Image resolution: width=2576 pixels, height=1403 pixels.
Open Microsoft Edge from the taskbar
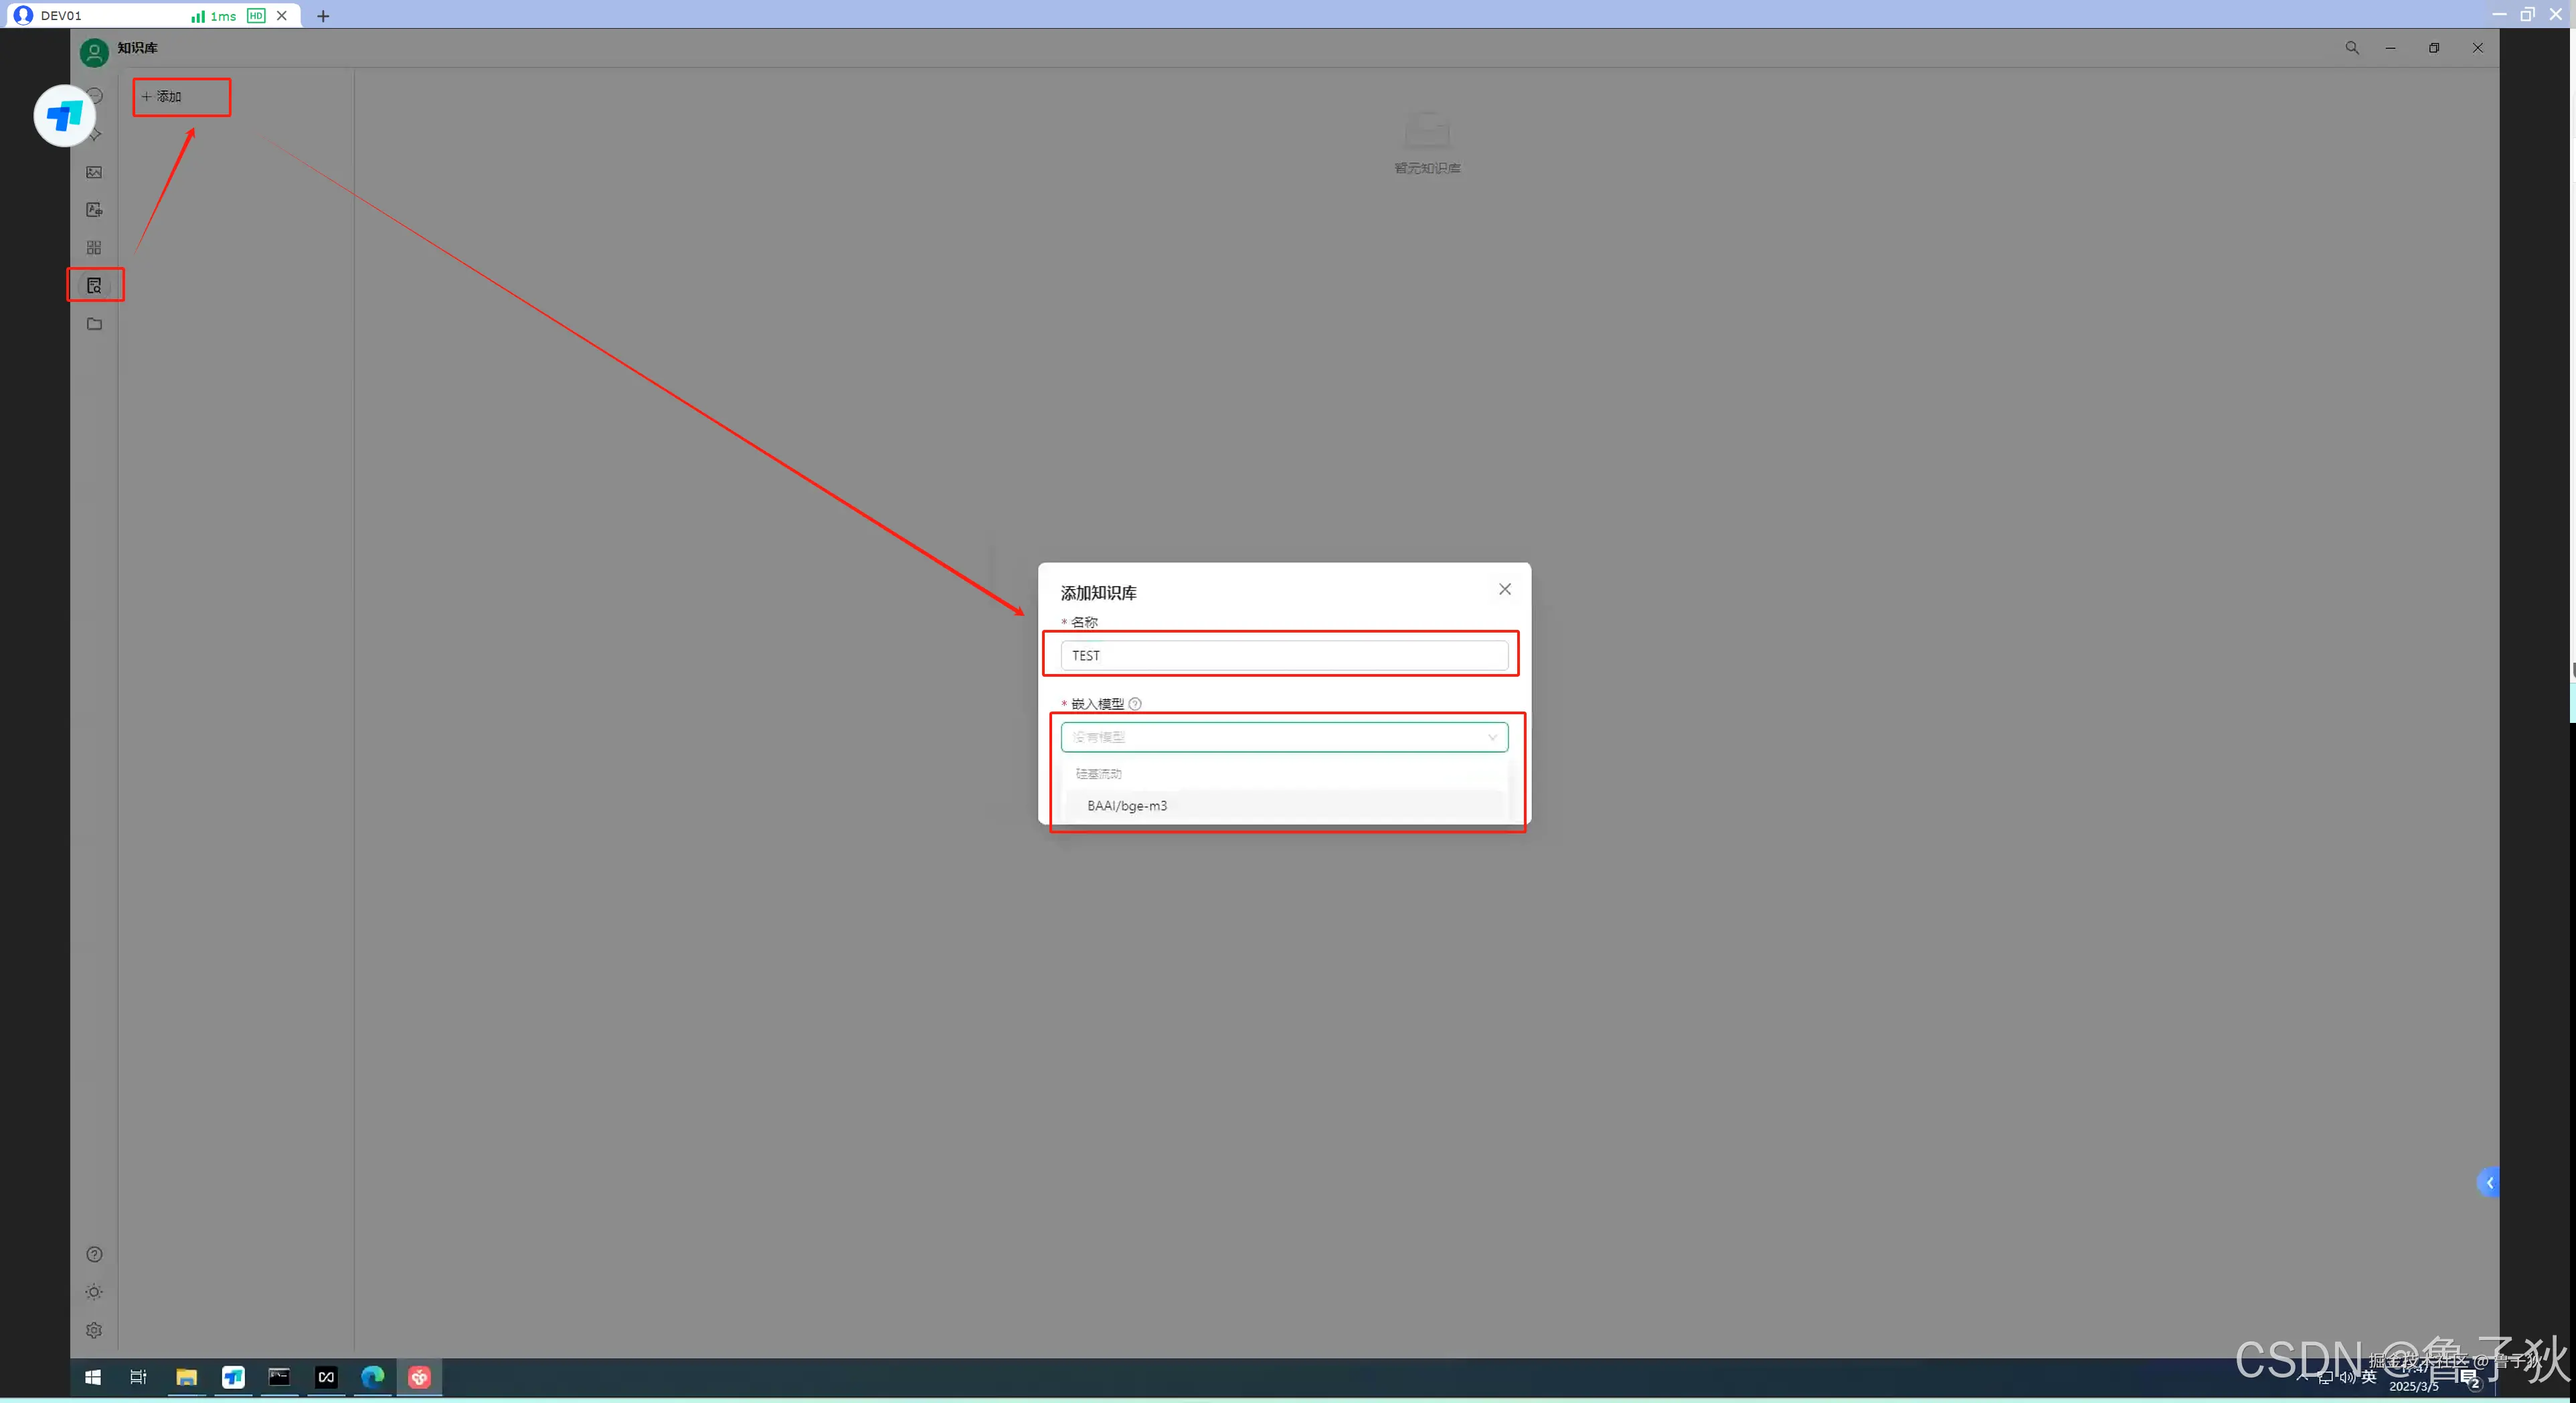click(372, 1377)
